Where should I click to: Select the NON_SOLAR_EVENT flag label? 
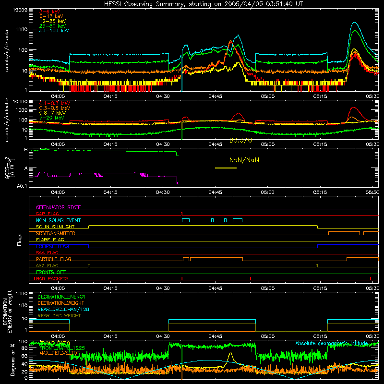coord(58,220)
